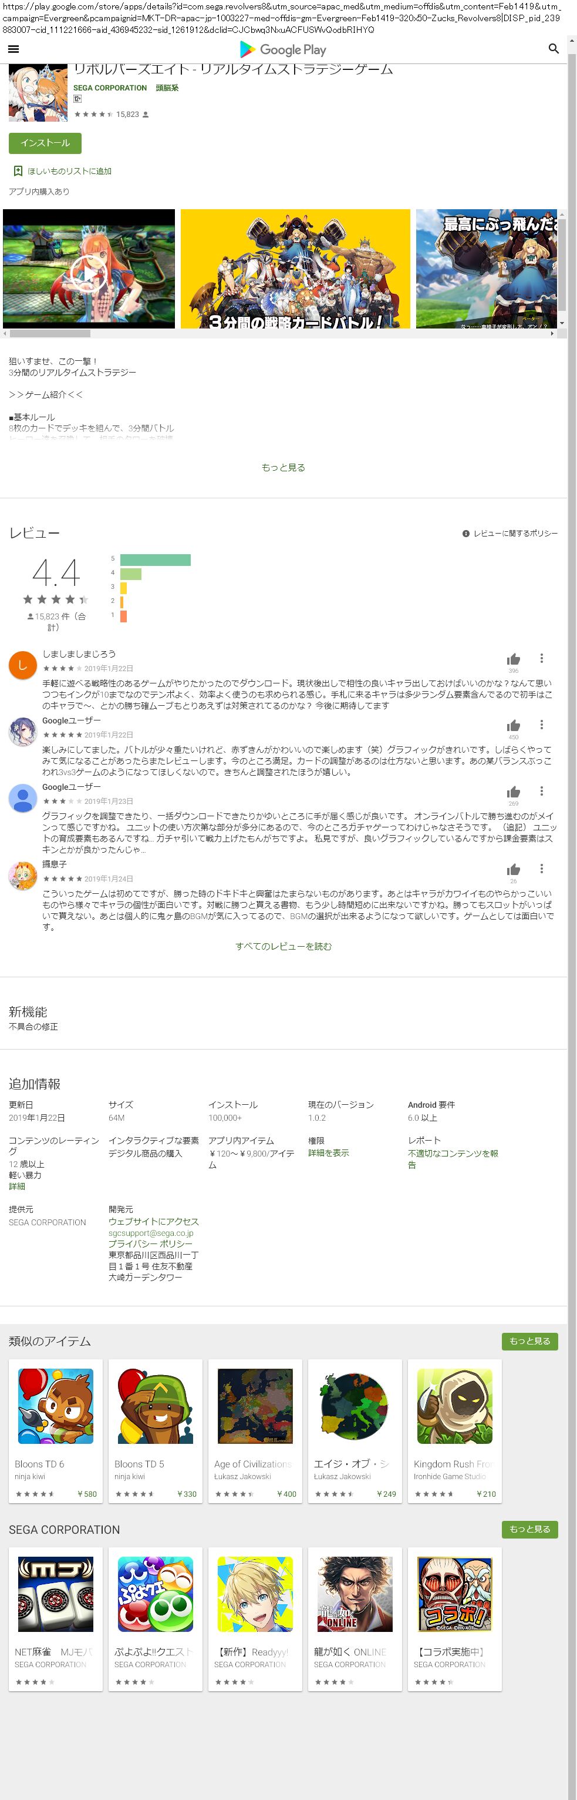Screen dimensions: 577x1800
Task: Click Ironhide Game Studio developer name
Action: [450, 1476]
